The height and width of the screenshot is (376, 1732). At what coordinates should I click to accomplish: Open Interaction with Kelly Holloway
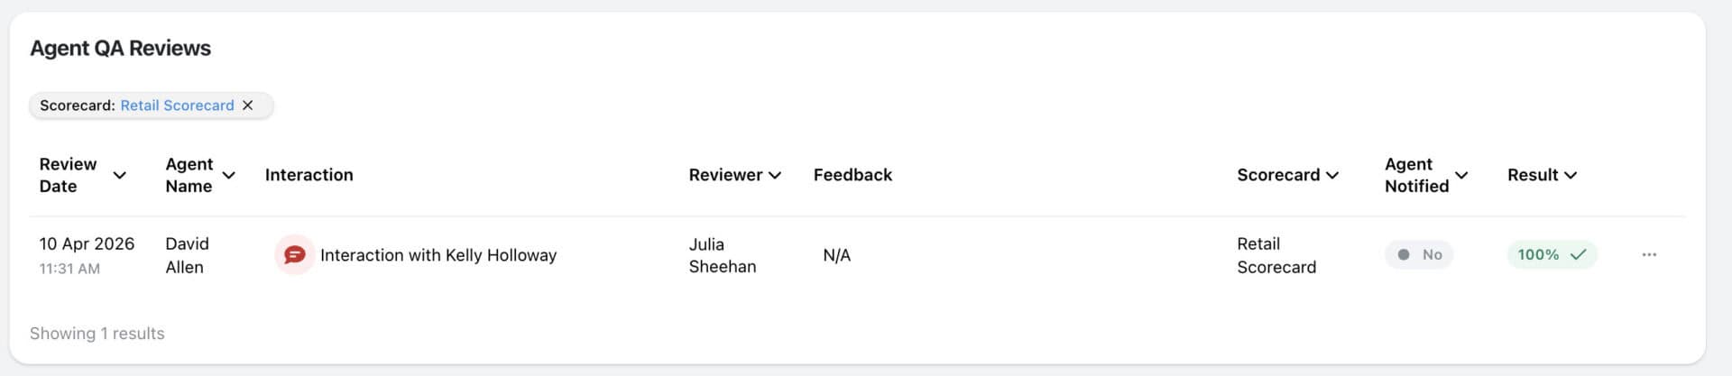[x=438, y=255]
